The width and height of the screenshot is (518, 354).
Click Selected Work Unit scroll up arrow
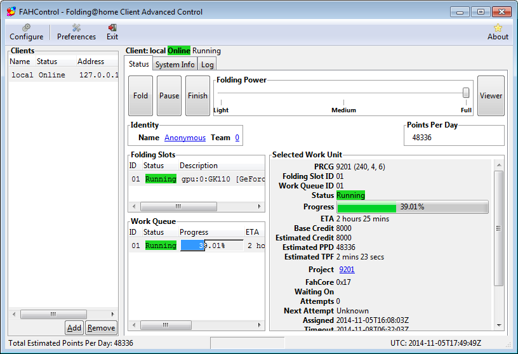point(499,165)
